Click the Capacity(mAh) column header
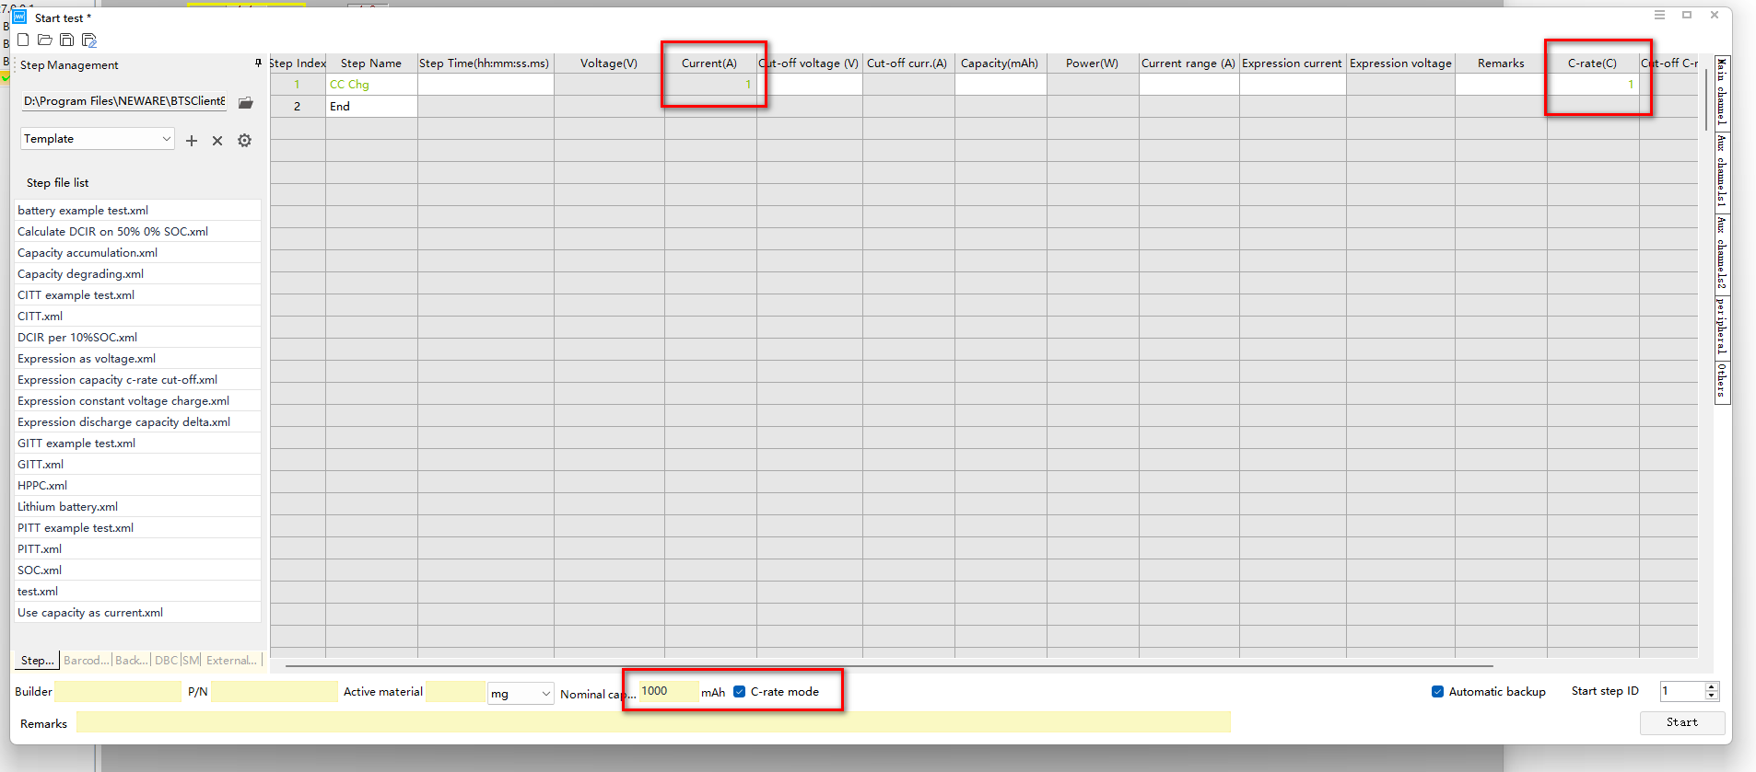 1001,63
